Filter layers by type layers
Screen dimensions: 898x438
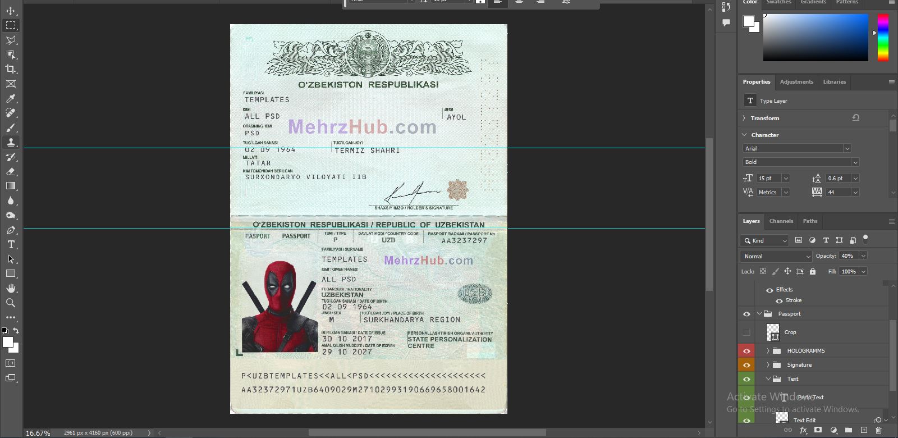(x=826, y=240)
